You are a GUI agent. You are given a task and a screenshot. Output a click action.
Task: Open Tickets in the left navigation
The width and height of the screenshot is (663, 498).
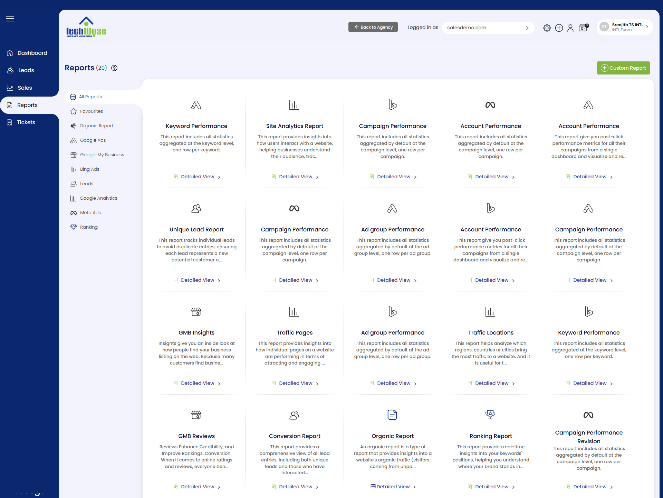pyautogui.click(x=21, y=122)
